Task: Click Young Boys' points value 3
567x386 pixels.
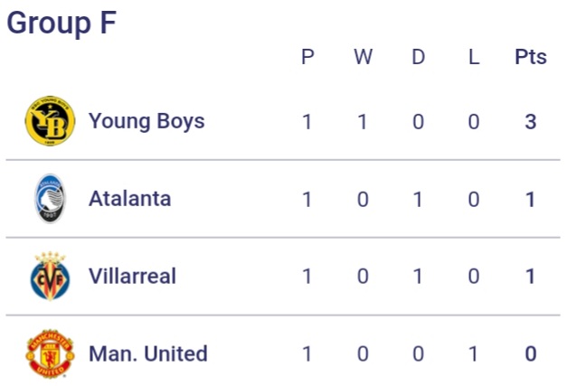Action: tap(531, 121)
